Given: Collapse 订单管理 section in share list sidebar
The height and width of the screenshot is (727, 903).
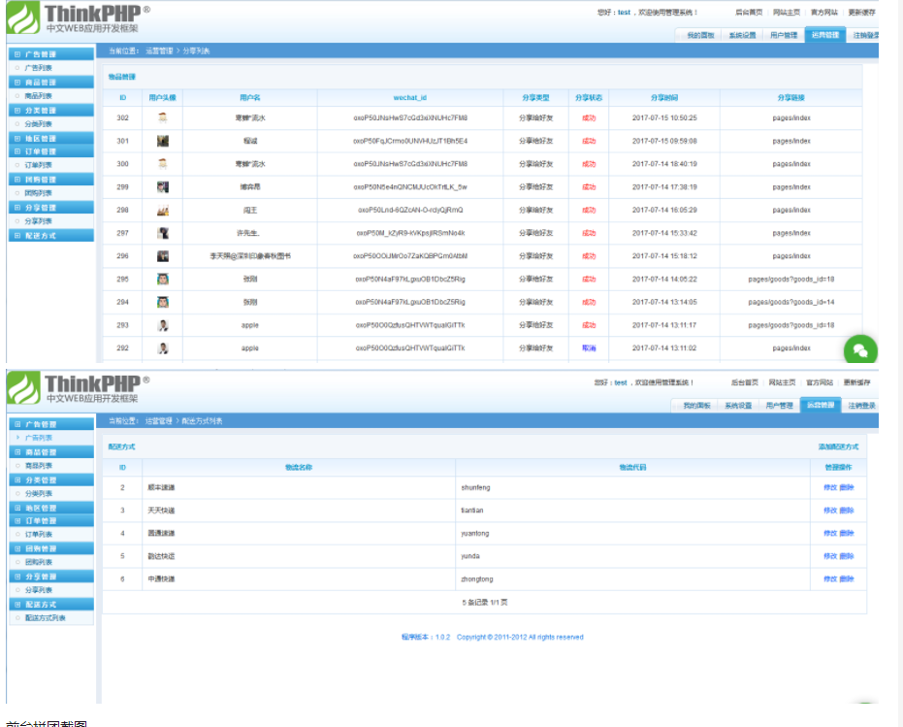Looking at the screenshot, I should tap(51, 151).
